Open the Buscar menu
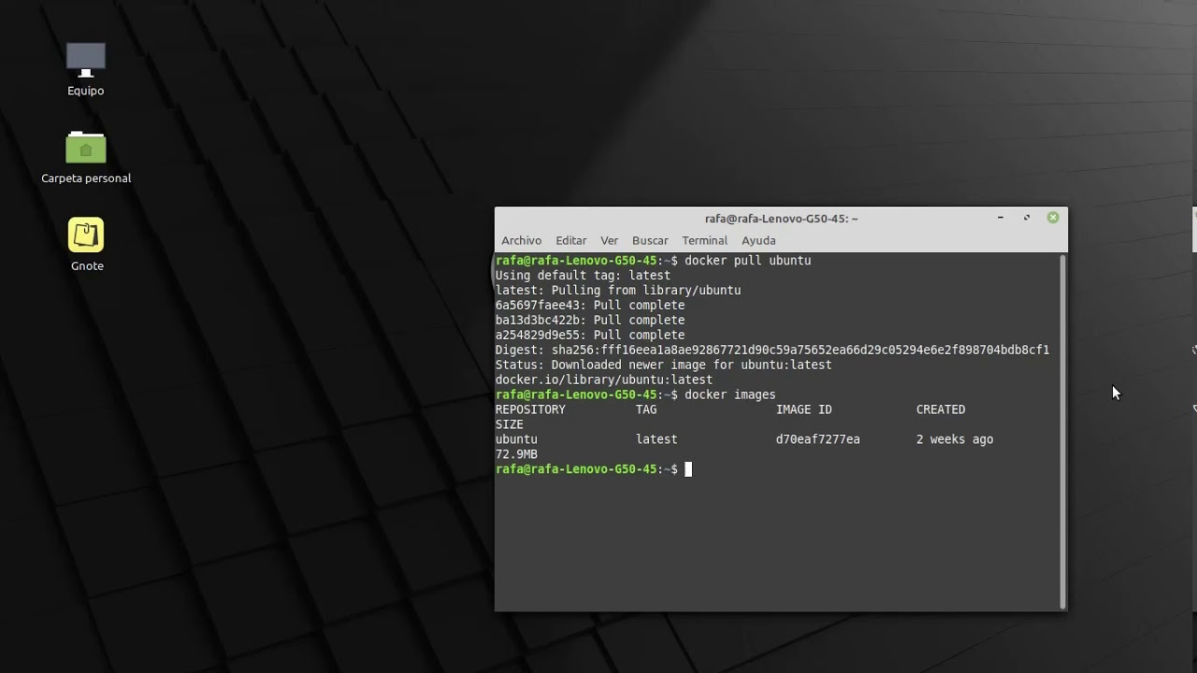This screenshot has width=1197, height=673. pos(650,240)
